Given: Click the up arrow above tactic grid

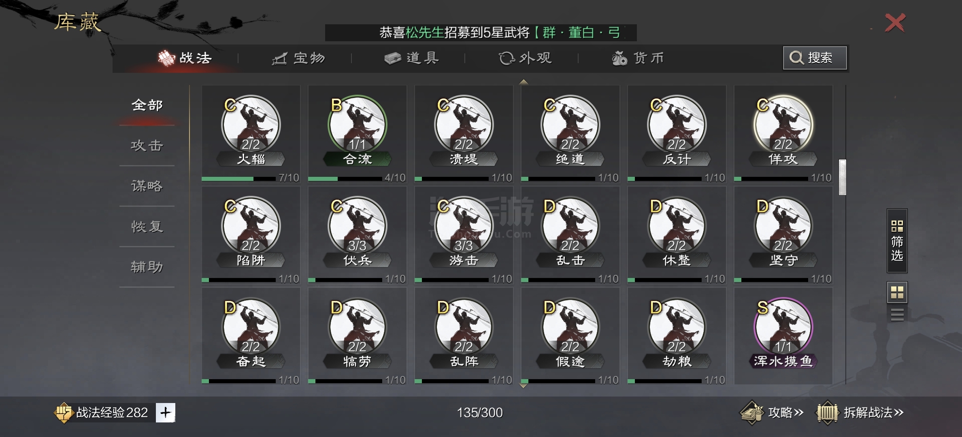Looking at the screenshot, I should (x=523, y=82).
